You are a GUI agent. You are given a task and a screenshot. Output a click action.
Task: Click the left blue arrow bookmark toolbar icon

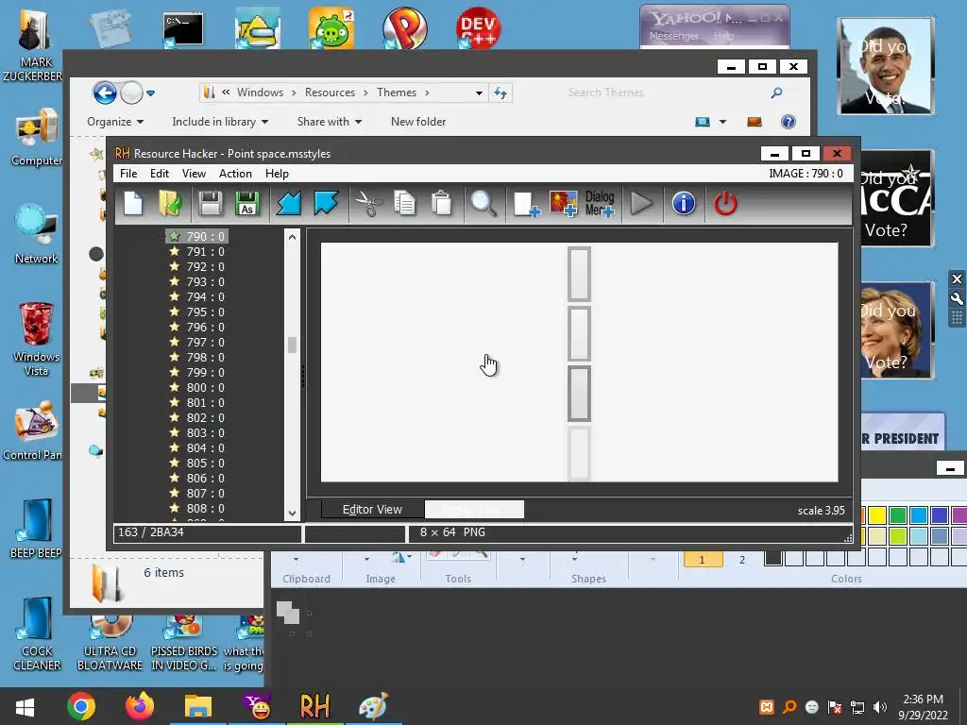click(288, 204)
